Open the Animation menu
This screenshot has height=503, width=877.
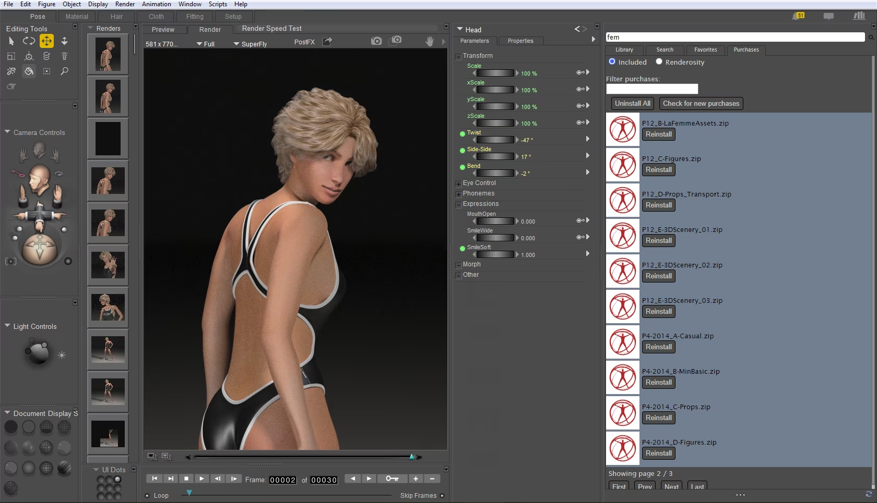[x=156, y=4]
